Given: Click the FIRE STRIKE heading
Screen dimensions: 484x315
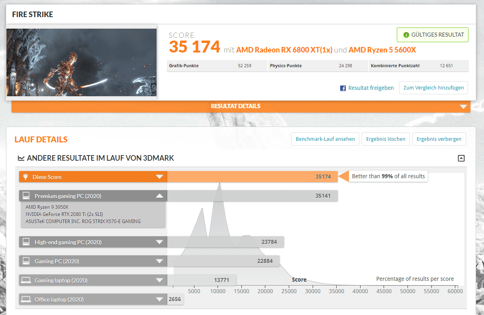Looking at the screenshot, I should (x=33, y=15).
